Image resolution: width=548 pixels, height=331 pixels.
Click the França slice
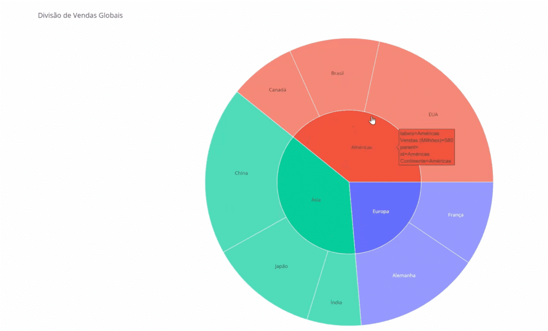[x=455, y=215]
